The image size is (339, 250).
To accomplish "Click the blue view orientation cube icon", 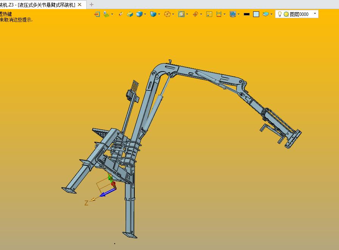I will point(153,14).
